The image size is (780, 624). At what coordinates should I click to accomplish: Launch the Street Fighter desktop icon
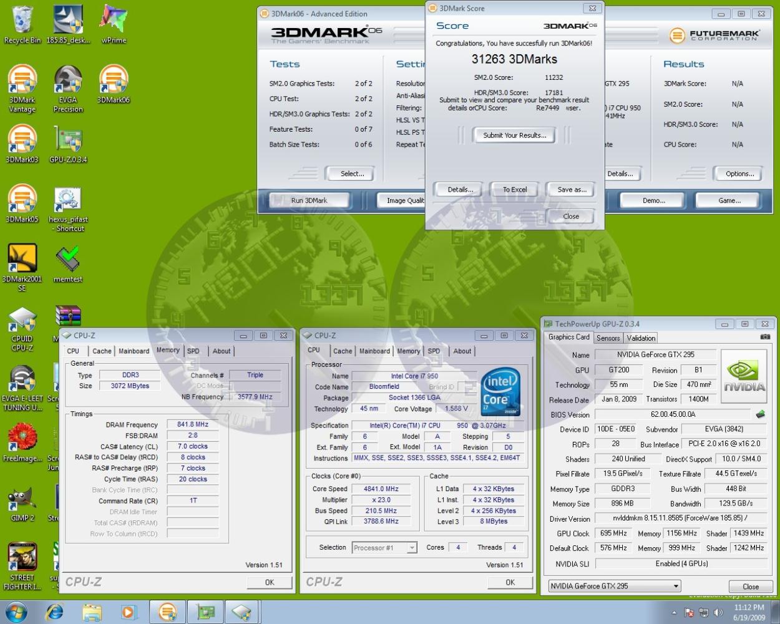point(22,565)
